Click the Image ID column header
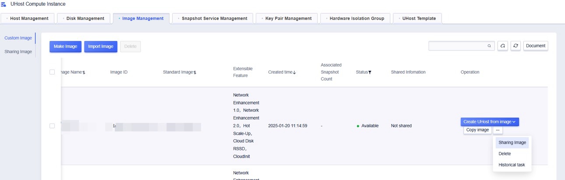The width and height of the screenshot is (565, 180). [119, 72]
